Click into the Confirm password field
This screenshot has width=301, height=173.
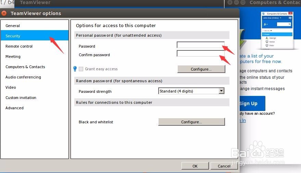tap(200, 53)
